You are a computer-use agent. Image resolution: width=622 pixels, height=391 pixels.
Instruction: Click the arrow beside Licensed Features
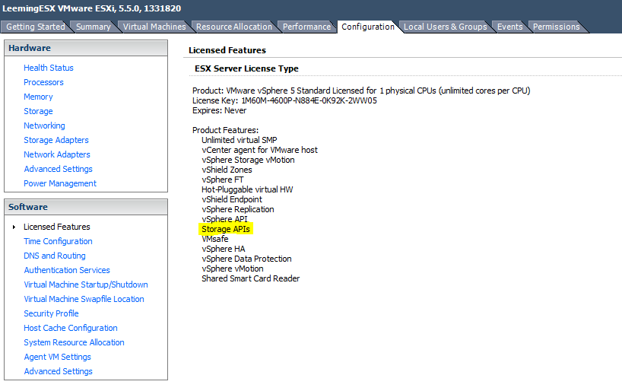click(14, 227)
